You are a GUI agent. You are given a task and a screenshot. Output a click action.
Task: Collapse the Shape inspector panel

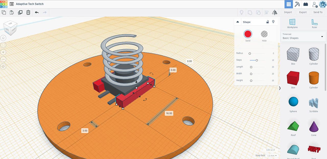pyautogui.click(x=237, y=22)
